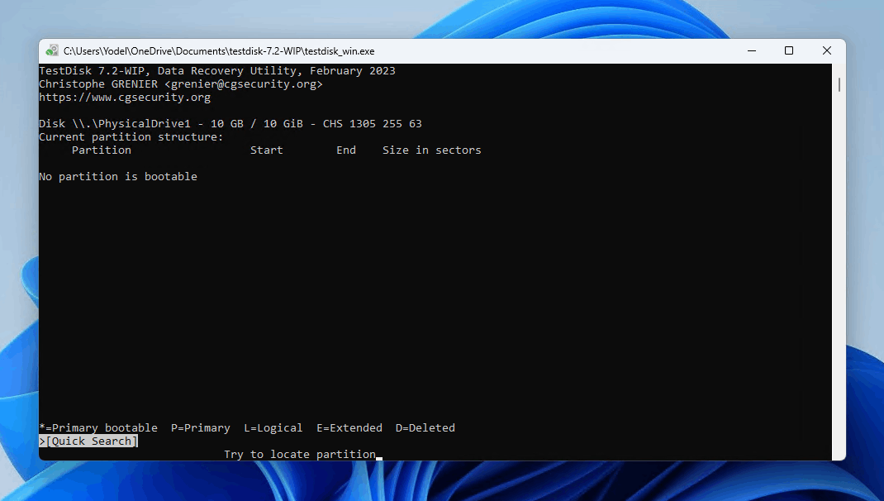Viewport: 884px width, 501px height.
Task: Click the console window scrollbar thumb
Action: pos(839,84)
